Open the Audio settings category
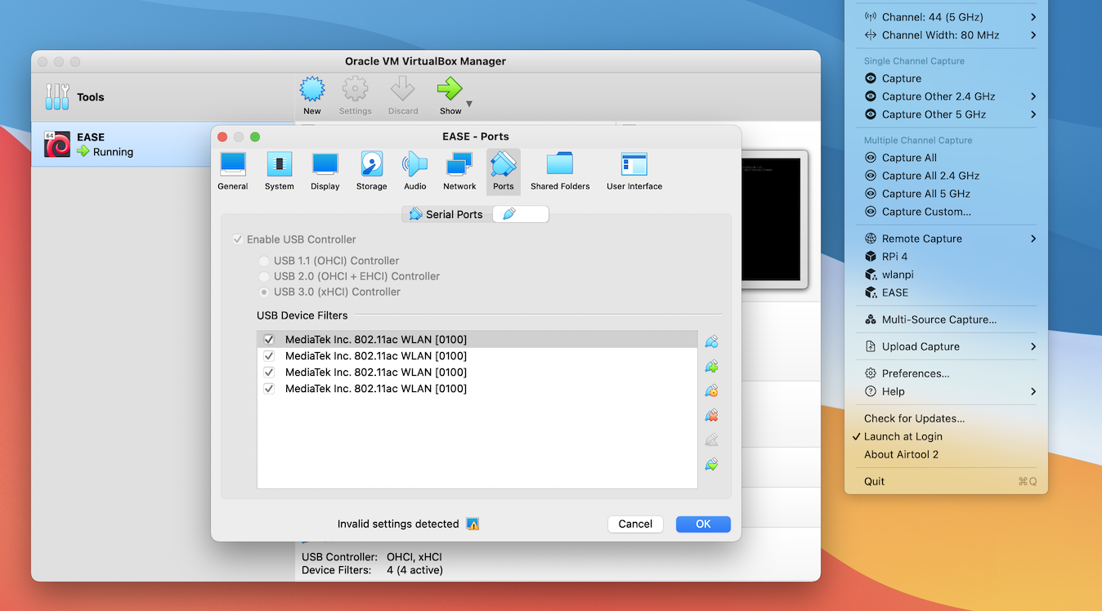Screen dimensions: 1102x611 (415, 172)
